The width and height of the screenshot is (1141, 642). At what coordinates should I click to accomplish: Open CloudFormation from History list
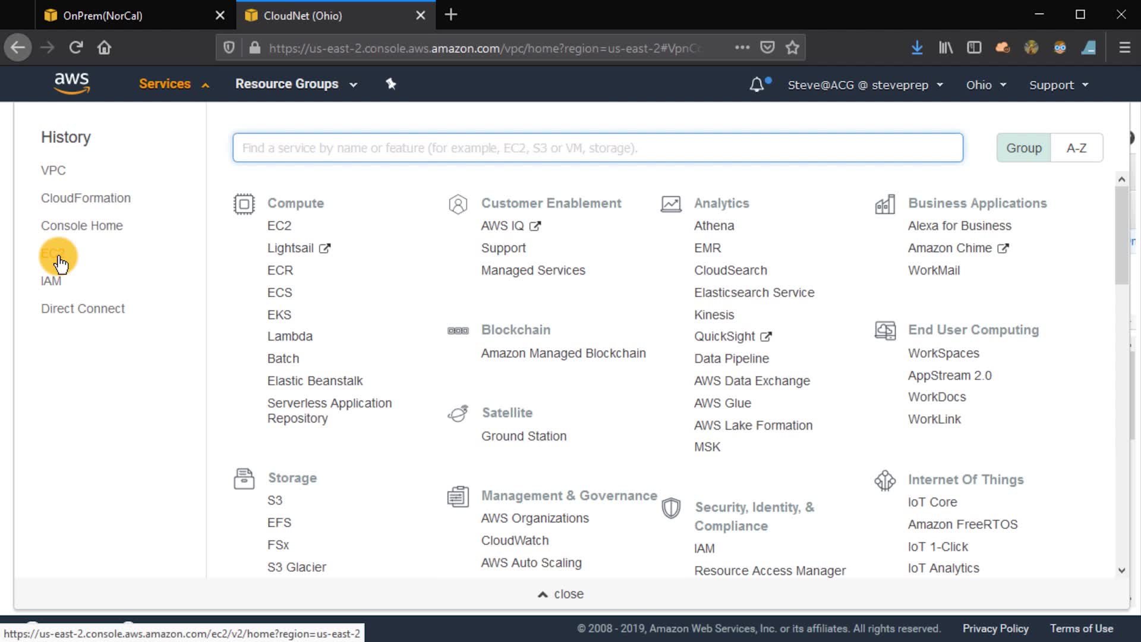point(86,198)
